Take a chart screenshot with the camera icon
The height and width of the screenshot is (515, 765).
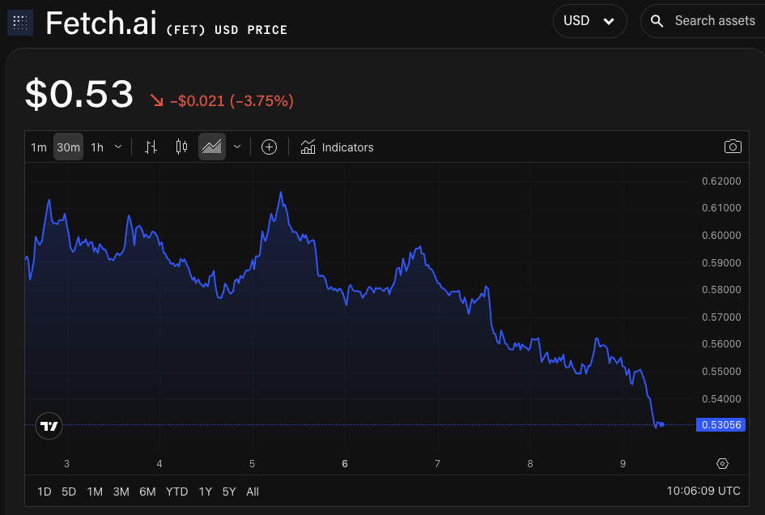coord(733,147)
